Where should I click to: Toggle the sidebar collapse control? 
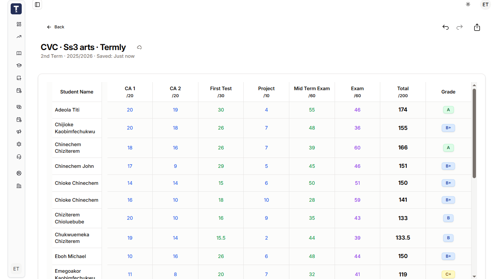[x=37, y=4]
